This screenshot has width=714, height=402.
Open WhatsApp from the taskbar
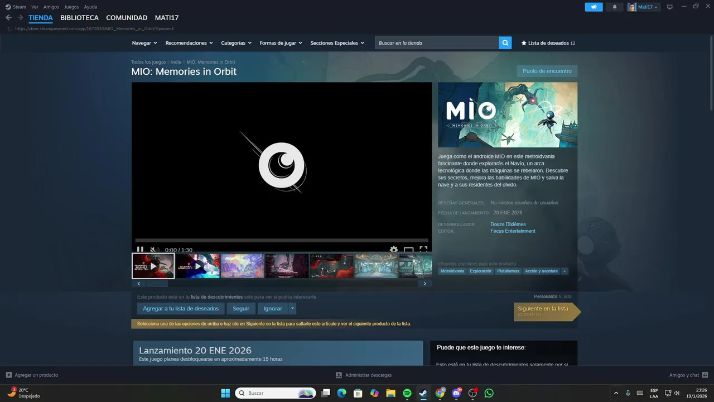(x=489, y=393)
